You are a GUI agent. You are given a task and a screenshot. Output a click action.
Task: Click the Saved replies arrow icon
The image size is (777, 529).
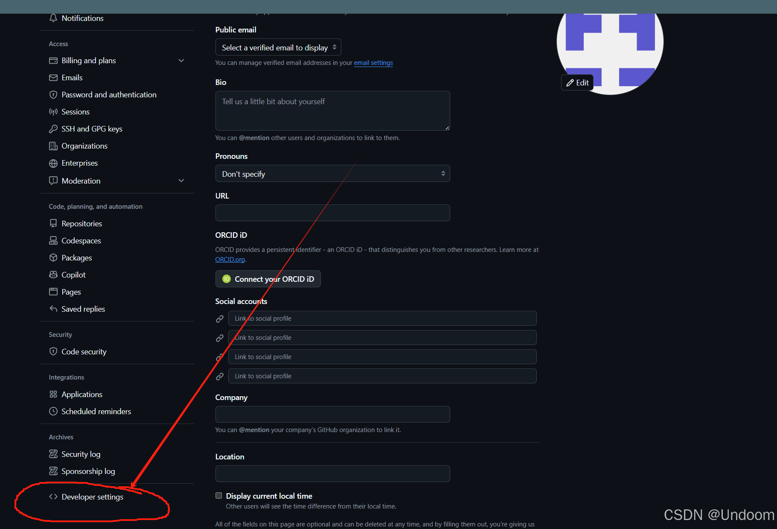click(53, 308)
